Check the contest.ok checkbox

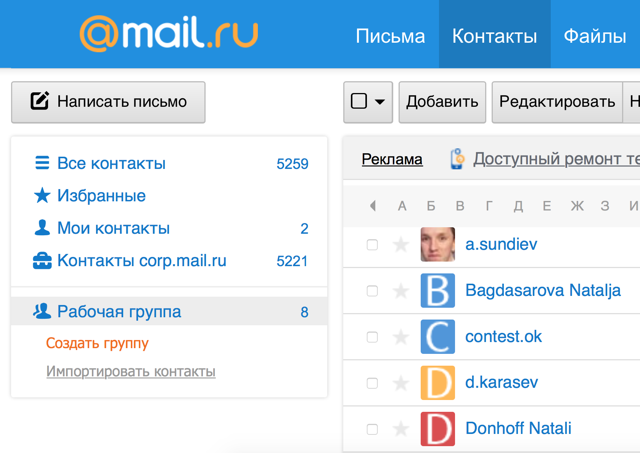372,337
